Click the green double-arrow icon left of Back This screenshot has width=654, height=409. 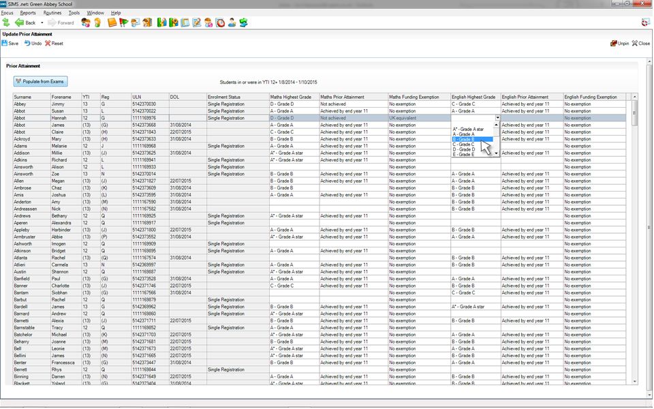(6, 22)
